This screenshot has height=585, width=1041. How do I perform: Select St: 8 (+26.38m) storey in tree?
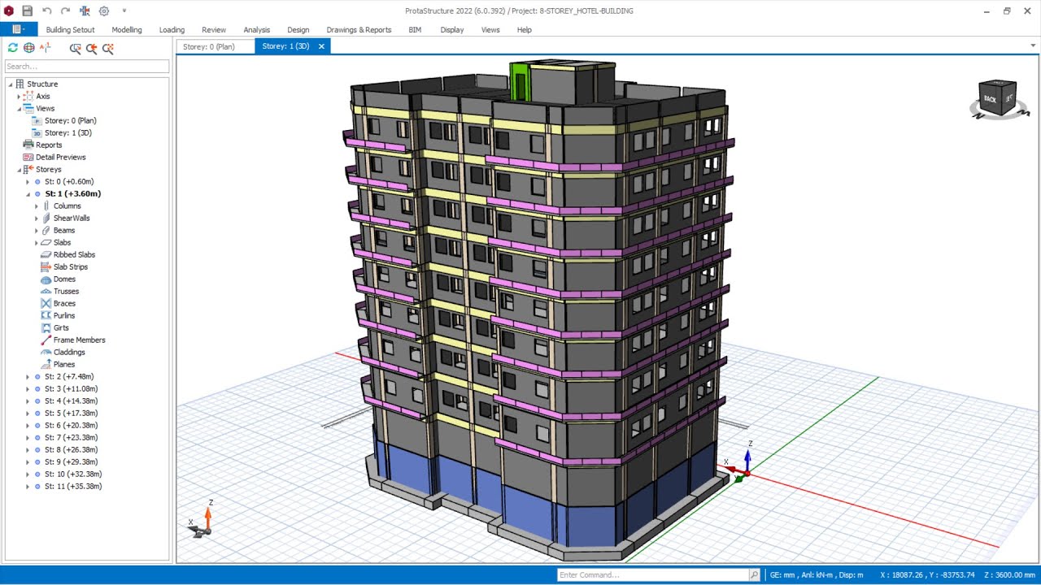[x=72, y=449]
